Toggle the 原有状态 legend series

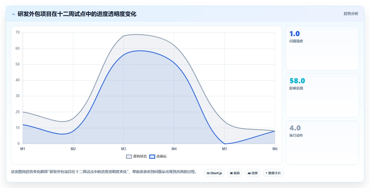pyautogui.click(x=137, y=156)
